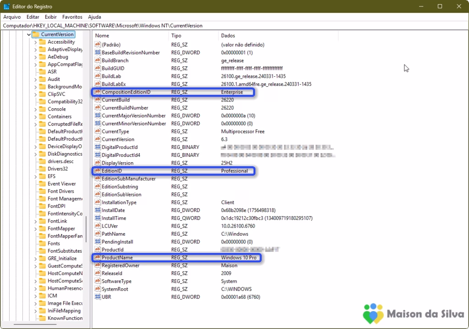The height and width of the screenshot is (329, 469).
Task: Open the Exibir menu
Action: pyautogui.click(x=50, y=17)
